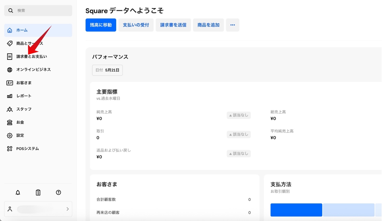382x221 pixels.
Task: Click the 合計顧客数 row
Action: [174, 199]
